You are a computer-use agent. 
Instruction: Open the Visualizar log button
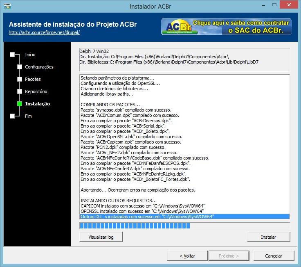click(x=101, y=237)
